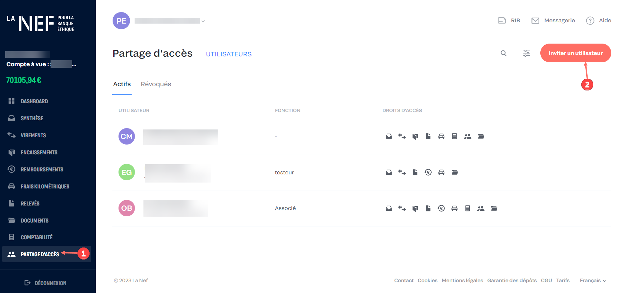The image size is (626, 293).
Task: Click the search magnifier icon
Action: [503, 53]
